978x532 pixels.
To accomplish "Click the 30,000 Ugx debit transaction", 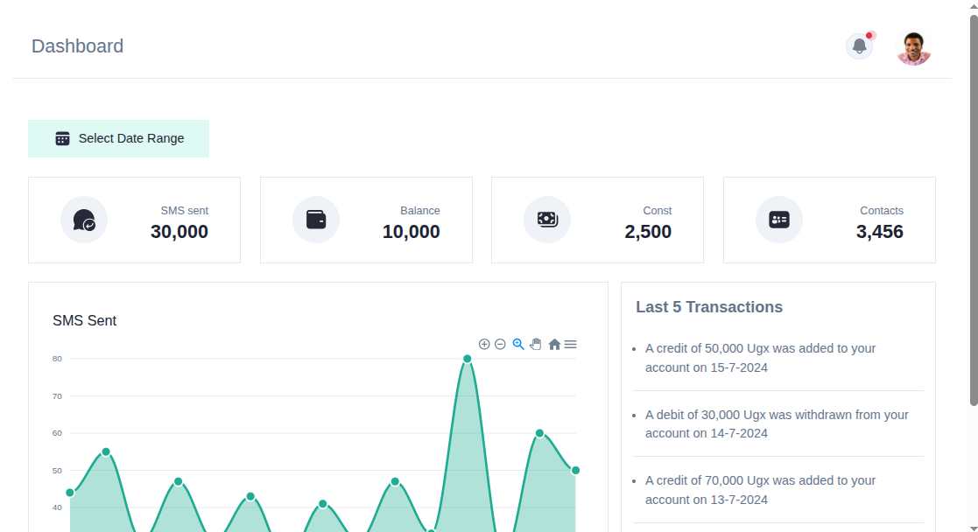I will point(777,424).
